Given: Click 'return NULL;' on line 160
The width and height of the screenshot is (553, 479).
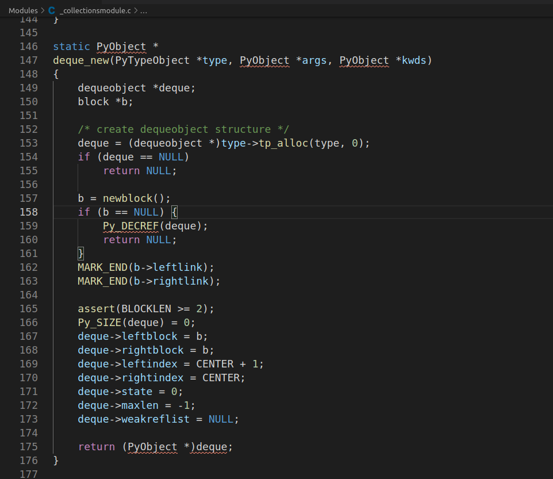Looking at the screenshot, I should click(140, 239).
